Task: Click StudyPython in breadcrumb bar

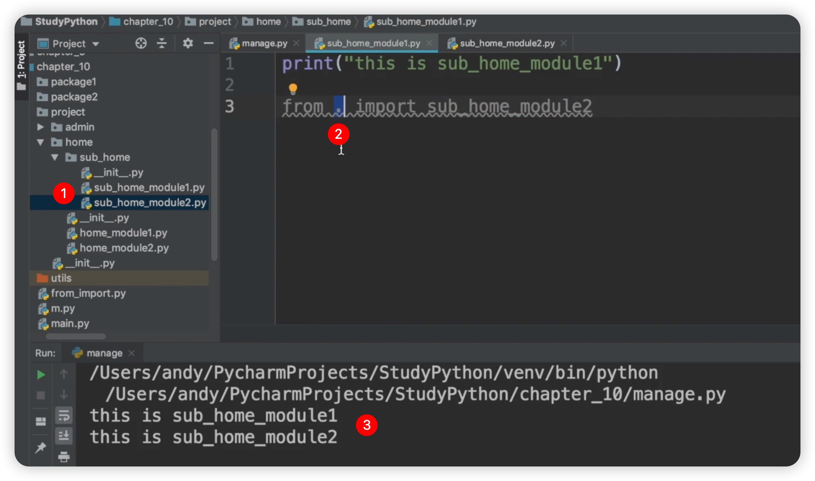Action: click(66, 21)
